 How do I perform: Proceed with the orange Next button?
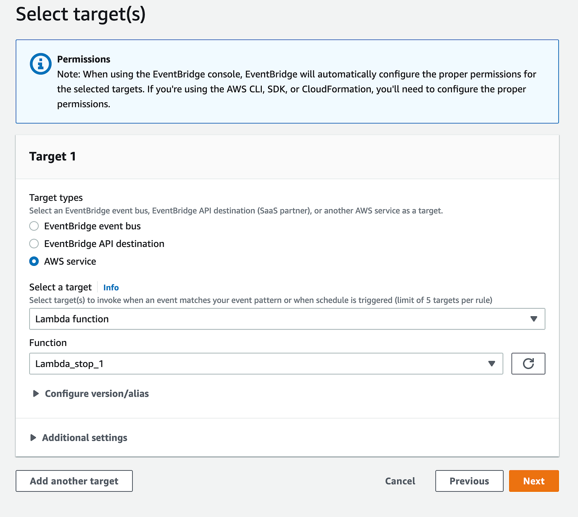point(533,481)
